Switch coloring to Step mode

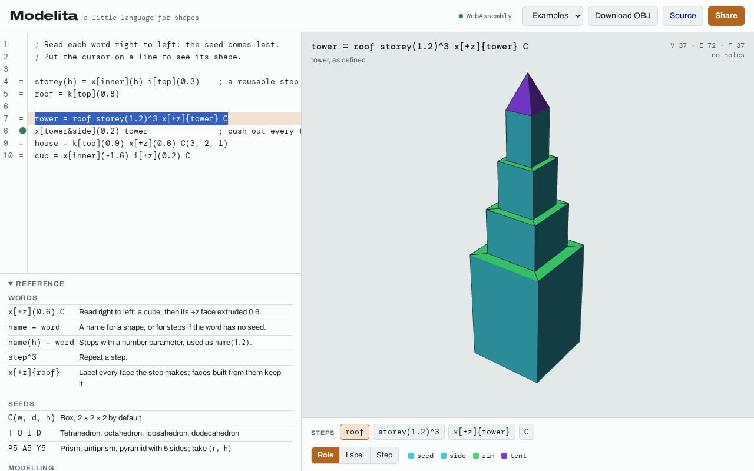(384, 455)
